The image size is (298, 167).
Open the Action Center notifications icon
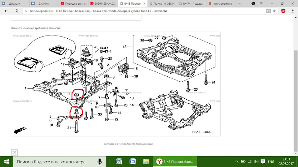pyautogui.click(x=263, y=162)
